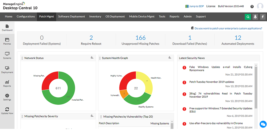Open Windows 7 Extended Security Updates article
This screenshot has width=267, height=136.
click(221, 110)
